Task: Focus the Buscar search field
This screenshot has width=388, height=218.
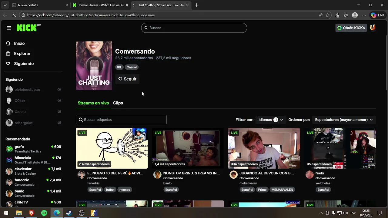Action: point(194,28)
